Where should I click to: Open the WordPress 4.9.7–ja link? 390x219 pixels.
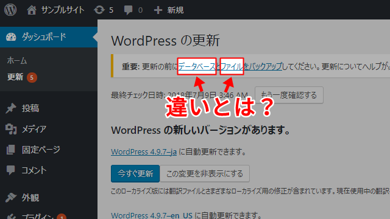pos(144,151)
